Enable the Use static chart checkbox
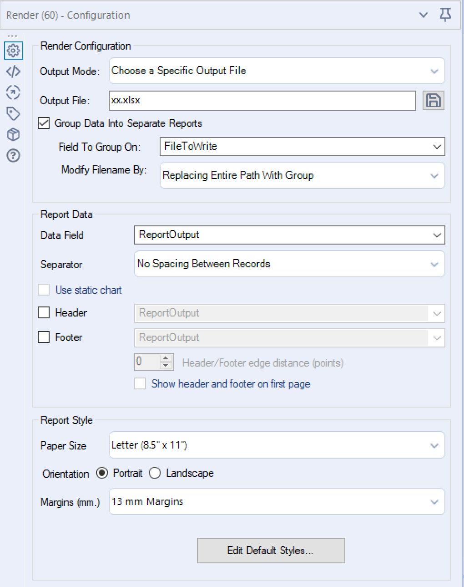Viewport: 464px width, 587px height. [x=43, y=290]
